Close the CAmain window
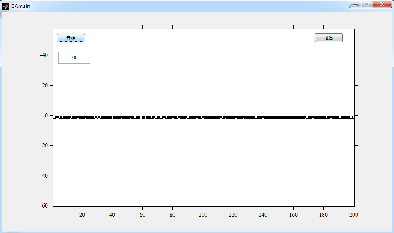Viewport: 394px width, 233px height. click(382, 4)
